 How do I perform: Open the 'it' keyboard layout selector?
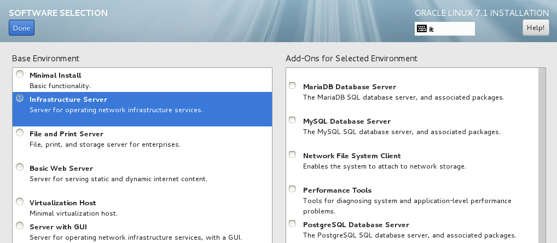point(444,29)
